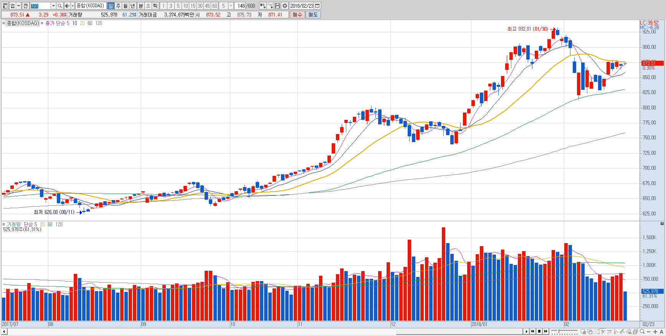The height and width of the screenshot is (336, 666).
Task: Open chart settings gear icon
Action: (x=285, y=6)
